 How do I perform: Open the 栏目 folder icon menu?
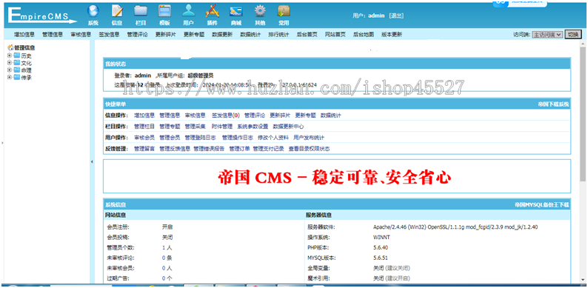click(141, 15)
